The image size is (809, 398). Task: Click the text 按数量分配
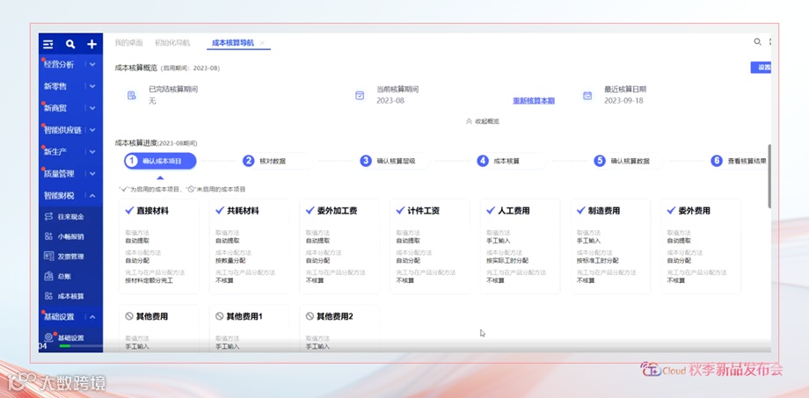(x=230, y=260)
